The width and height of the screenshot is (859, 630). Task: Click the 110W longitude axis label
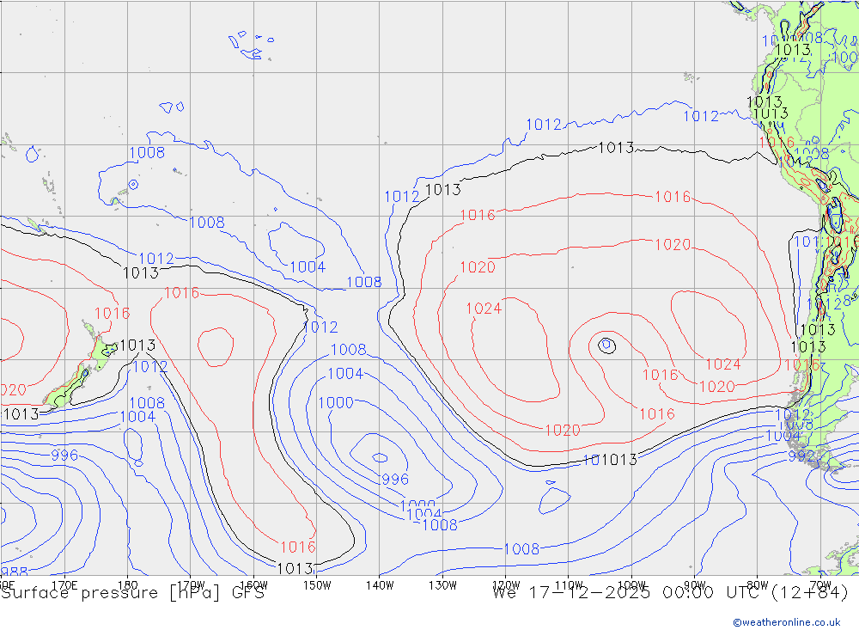click(569, 585)
